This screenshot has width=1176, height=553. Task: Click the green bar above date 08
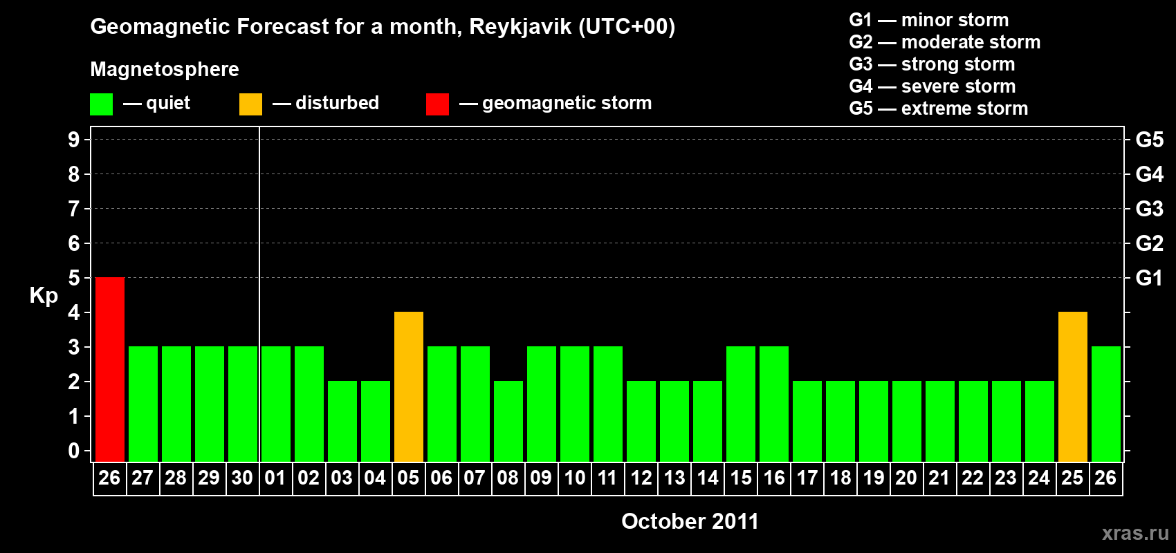[x=508, y=421]
